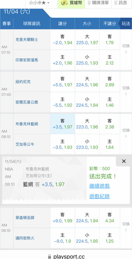
Task: Choose over 224.5 for Knicks game
Action: [87, 82]
